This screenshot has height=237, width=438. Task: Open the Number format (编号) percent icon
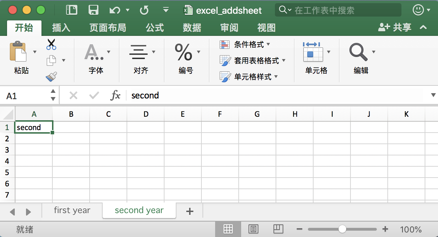click(183, 52)
